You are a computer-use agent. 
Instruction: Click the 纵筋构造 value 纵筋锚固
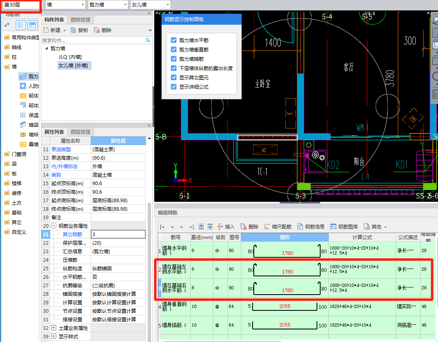pyautogui.click(x=118, y=269)
